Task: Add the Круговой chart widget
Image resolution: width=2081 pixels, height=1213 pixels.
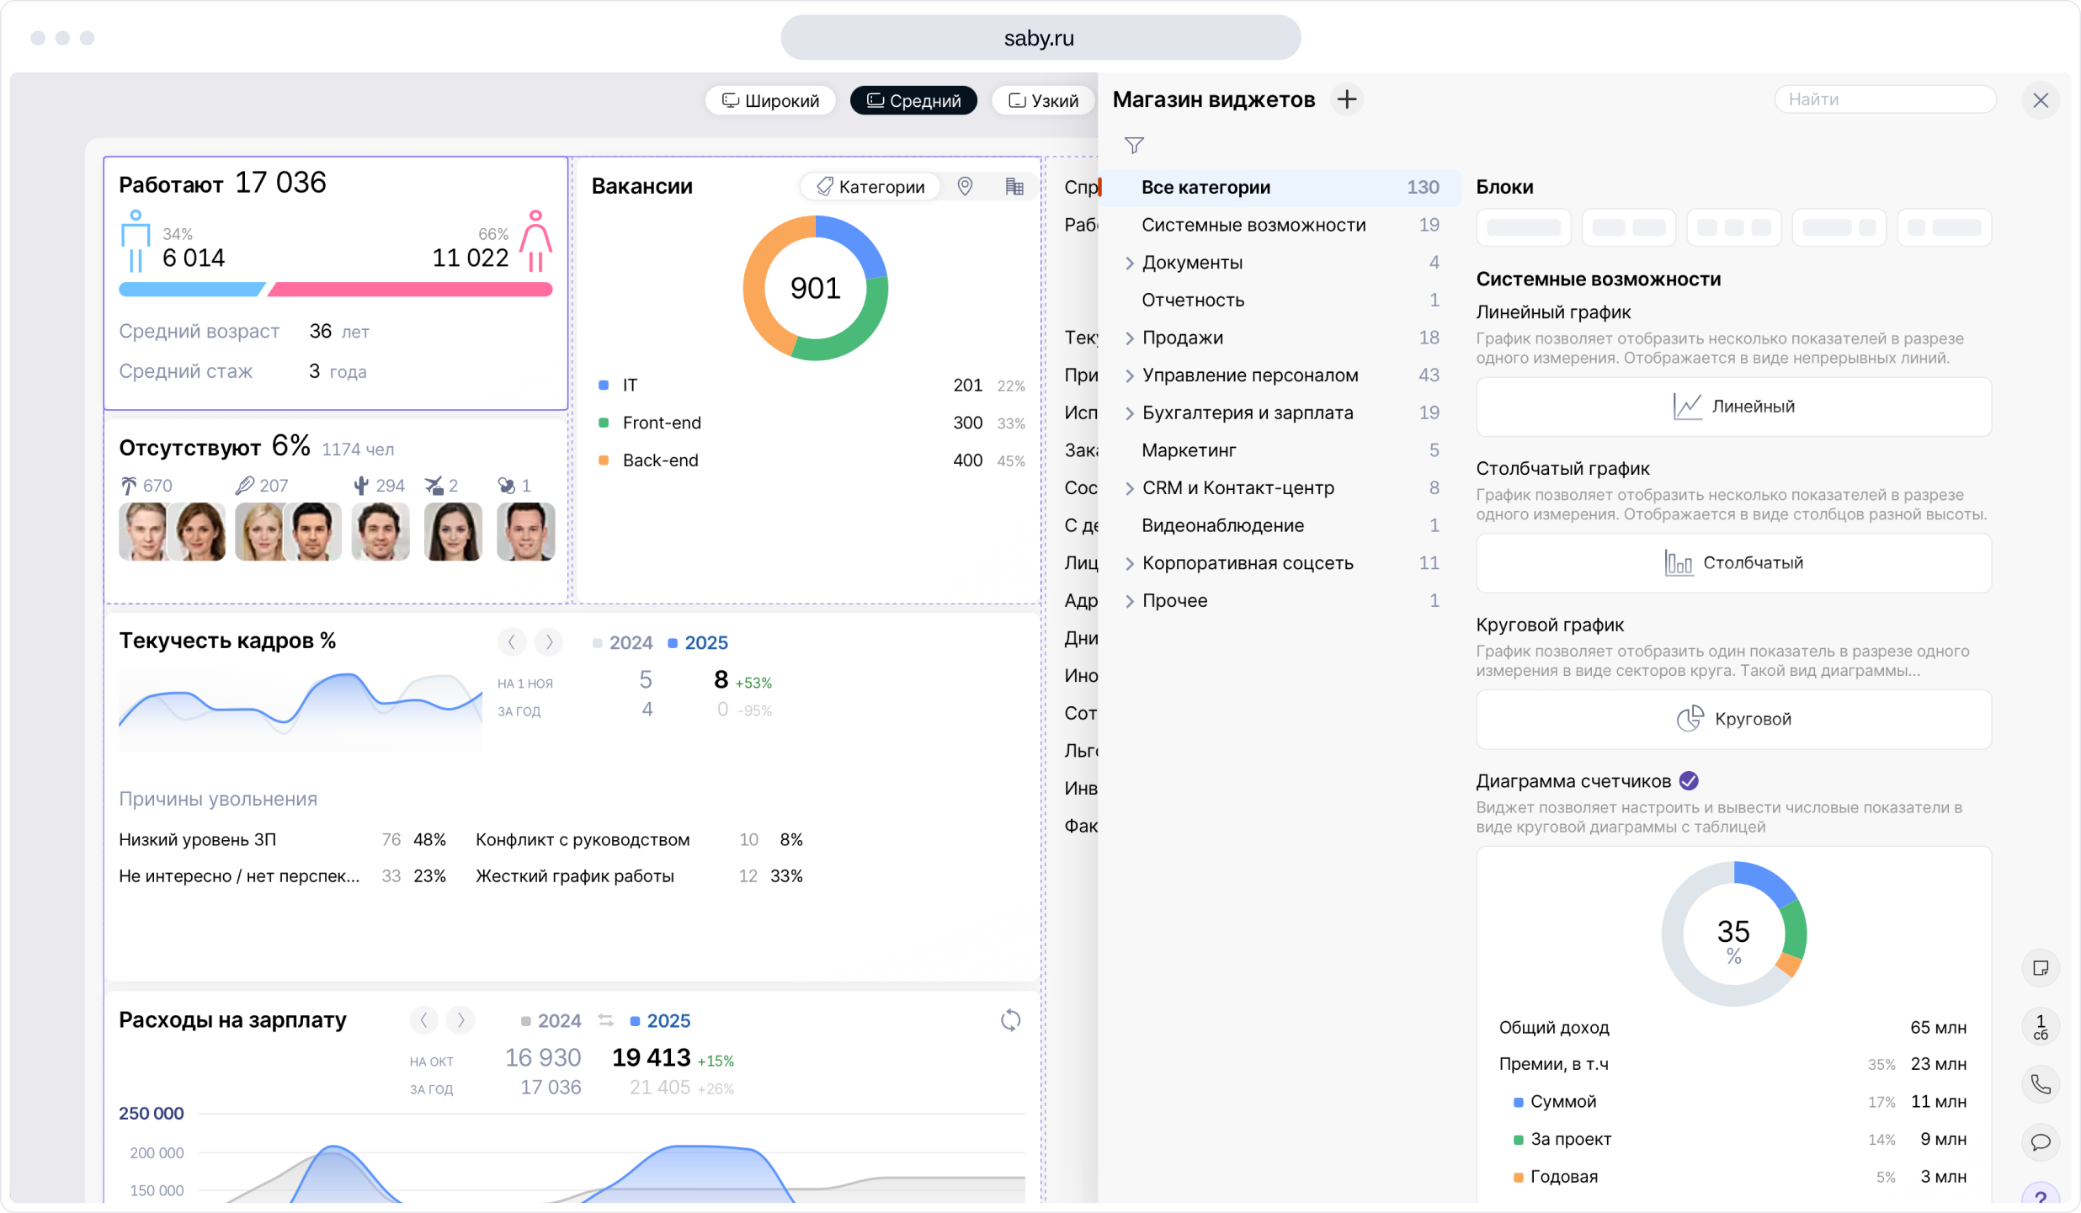Action: [1733, 720]
